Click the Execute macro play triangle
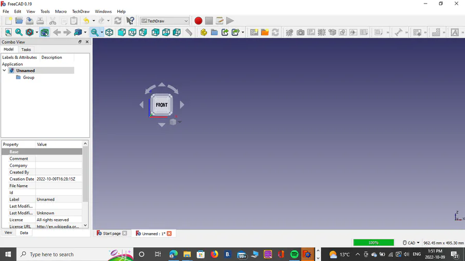The image size is (465, 261). point(230,21)
